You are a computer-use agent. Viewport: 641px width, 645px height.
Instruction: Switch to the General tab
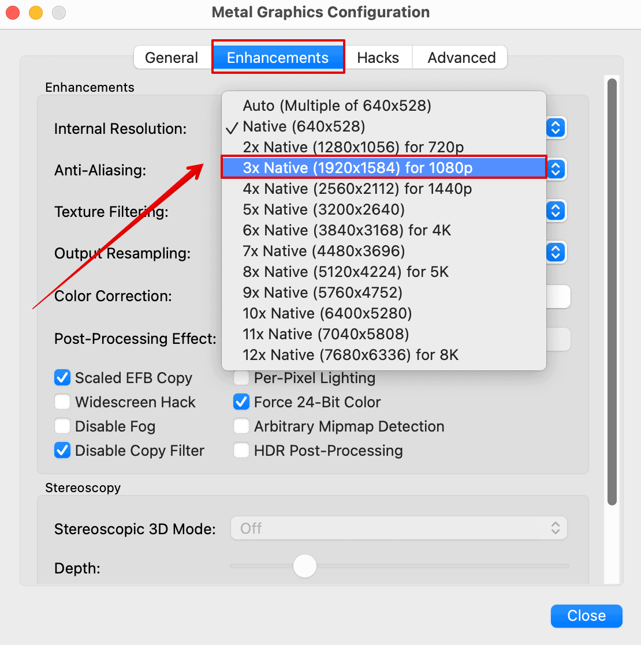[x=172, y=58]
